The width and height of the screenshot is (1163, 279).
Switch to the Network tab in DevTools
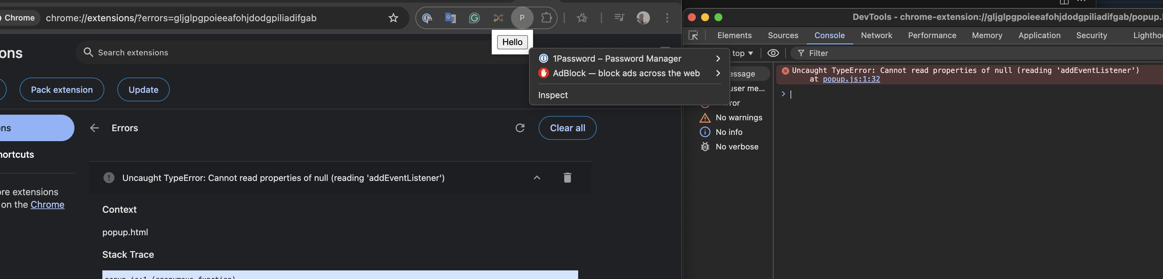(876, 35)
